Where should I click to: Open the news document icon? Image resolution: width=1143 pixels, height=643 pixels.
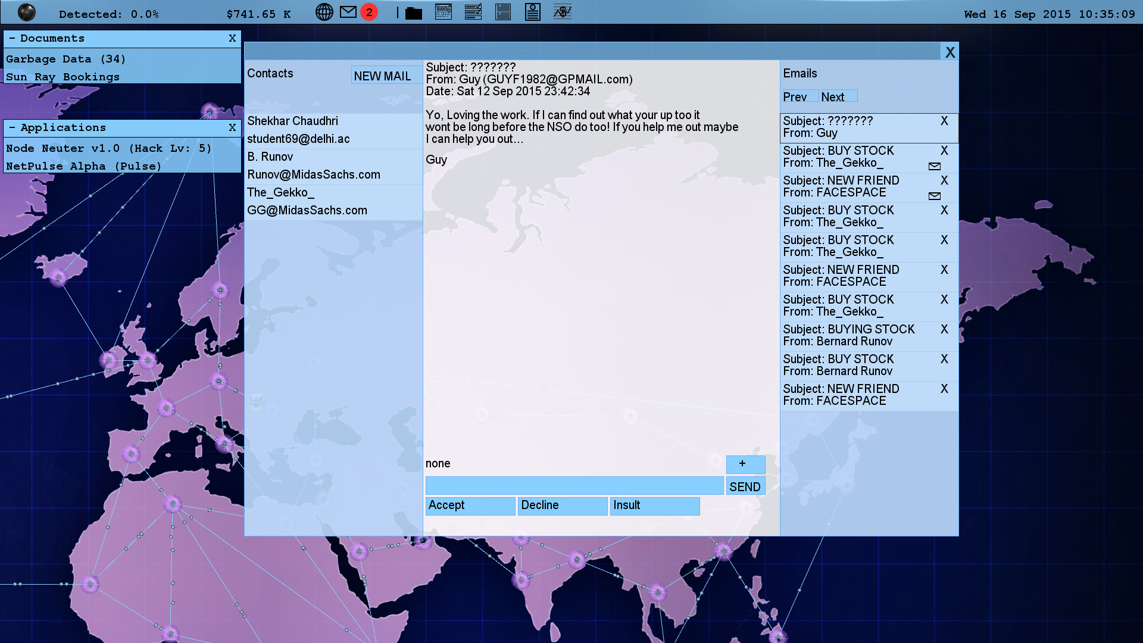(x=503, y=11)
